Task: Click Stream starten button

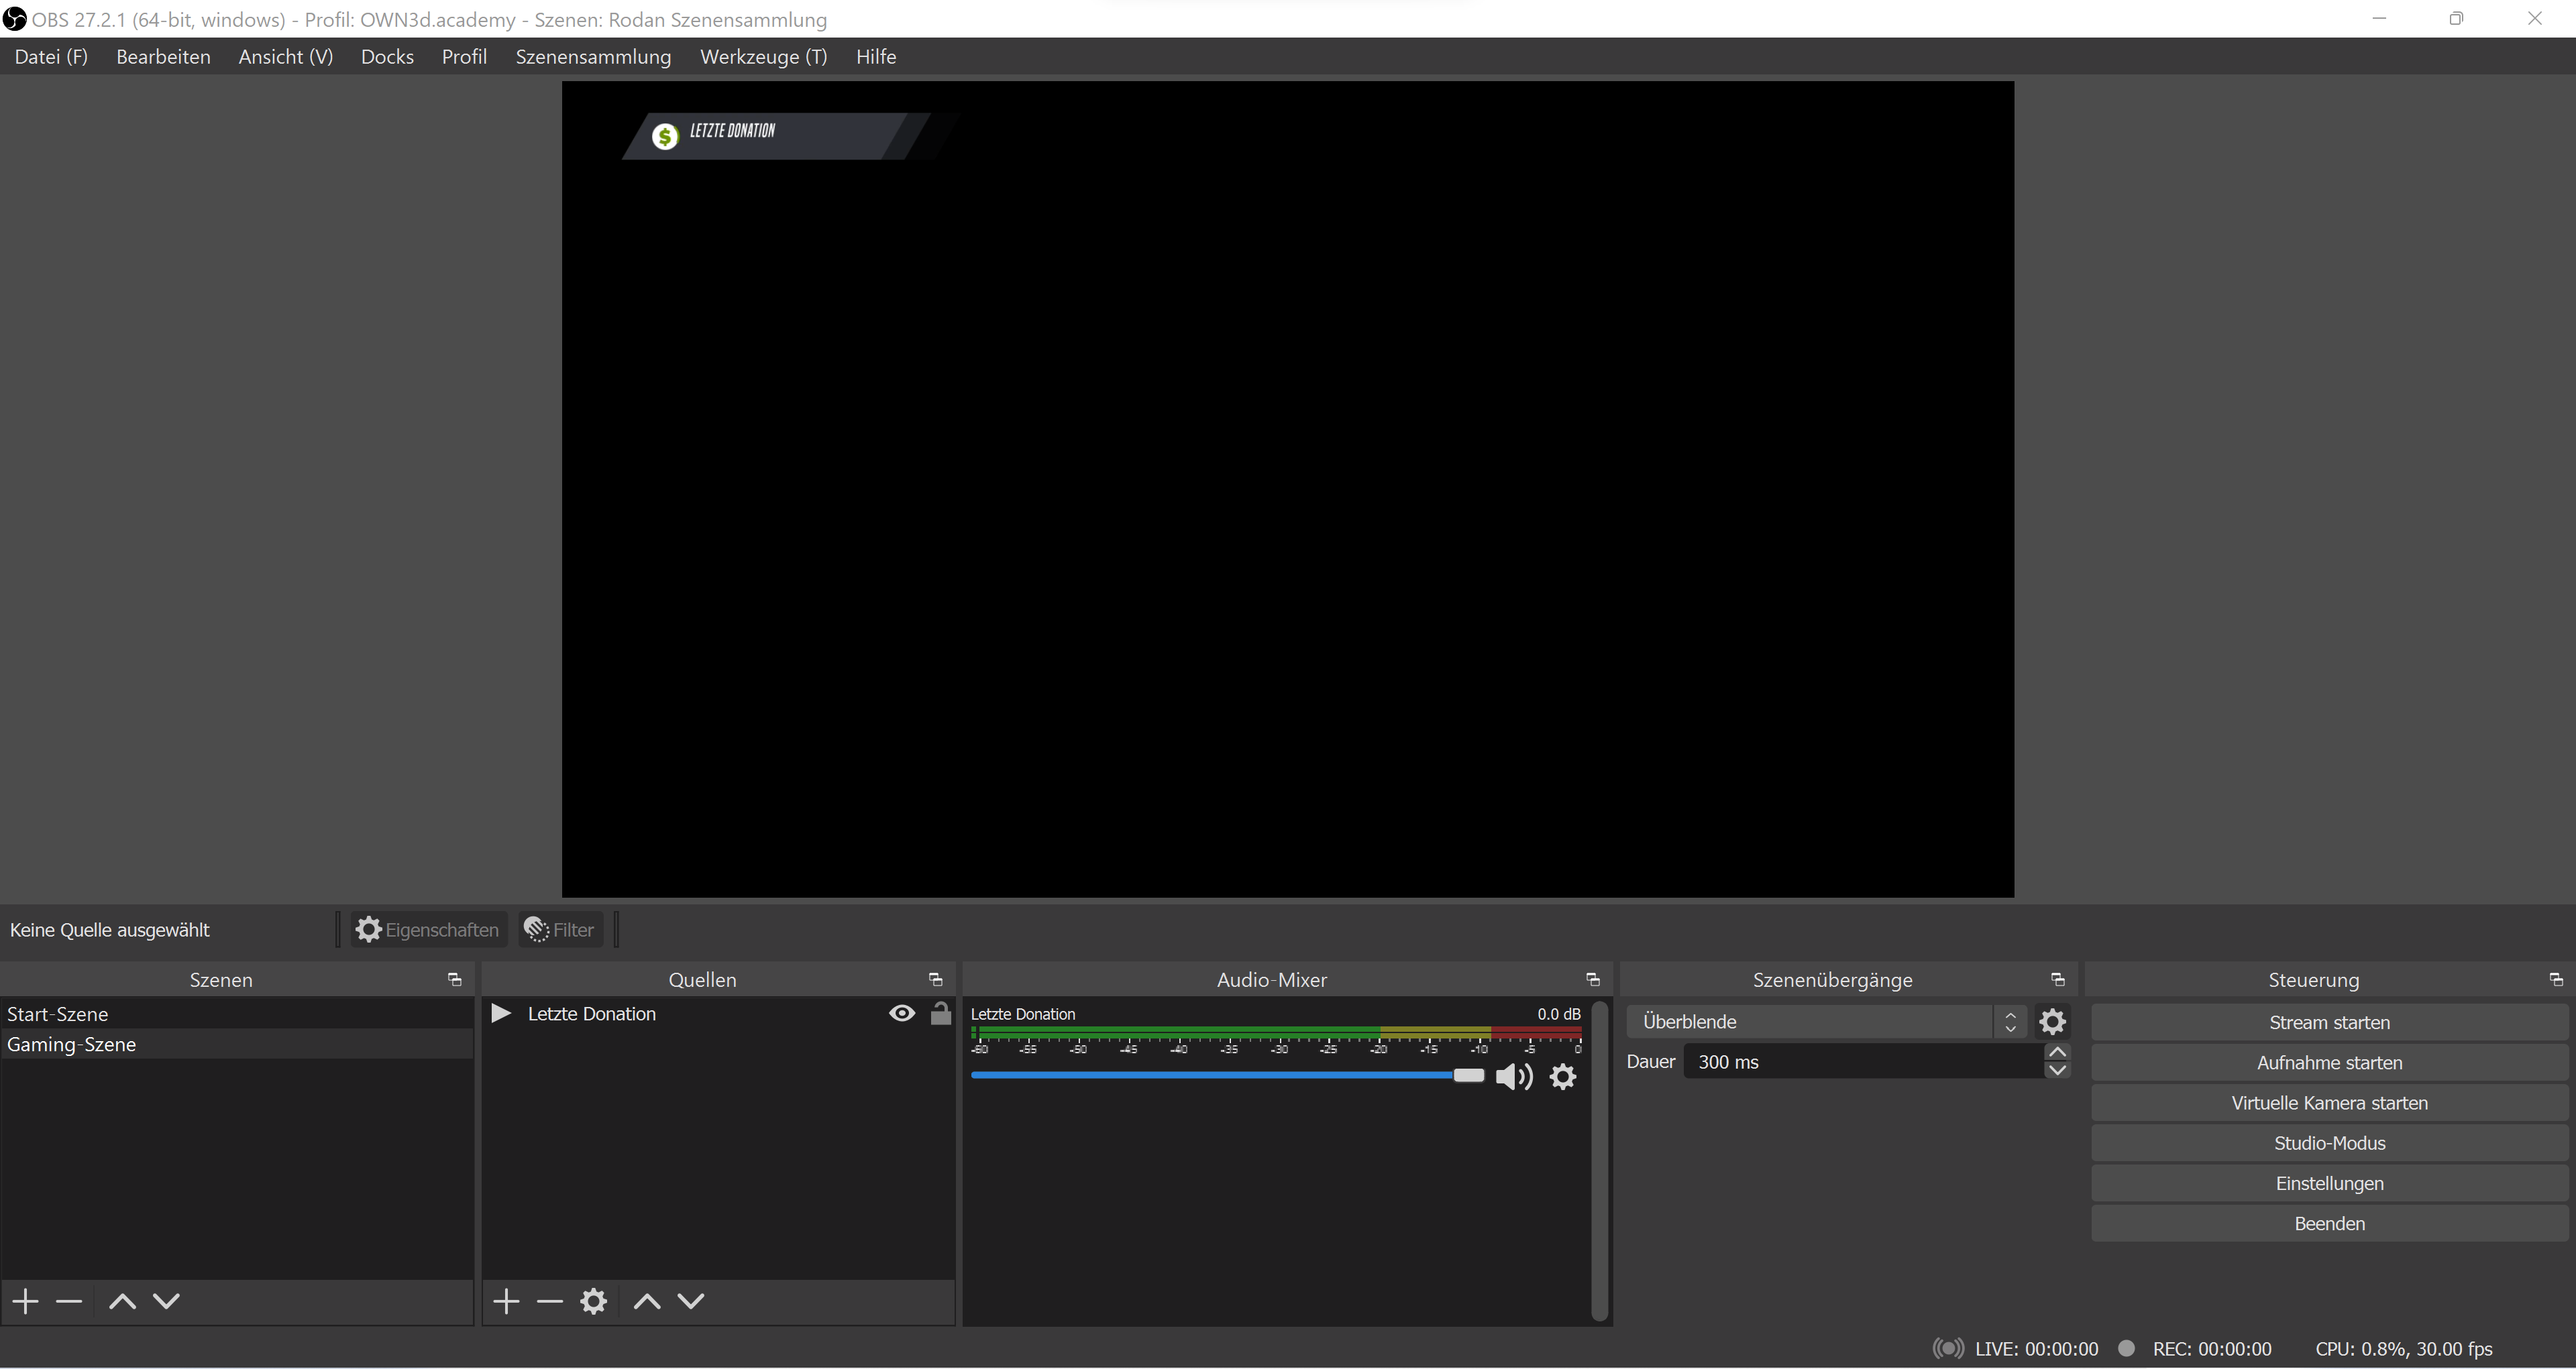Action: (x=2329, y=1022)
